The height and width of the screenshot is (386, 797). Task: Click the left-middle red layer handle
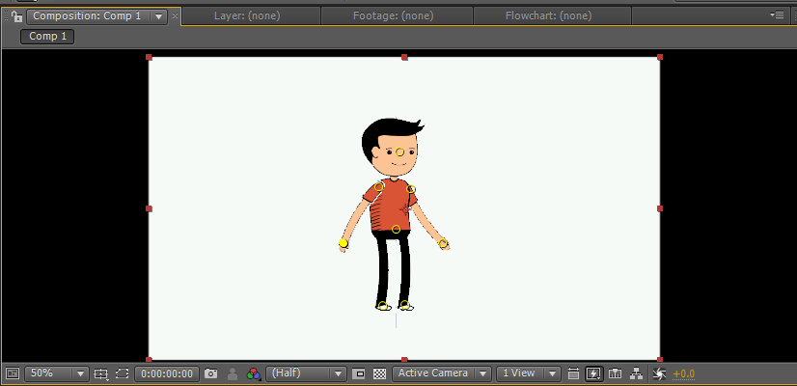coord(149,208)
